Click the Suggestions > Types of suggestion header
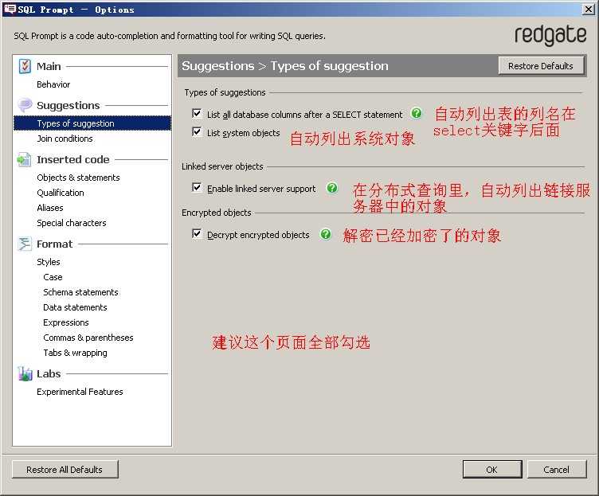The height and width of the screenshot is (496, 599). pos(284,65)
